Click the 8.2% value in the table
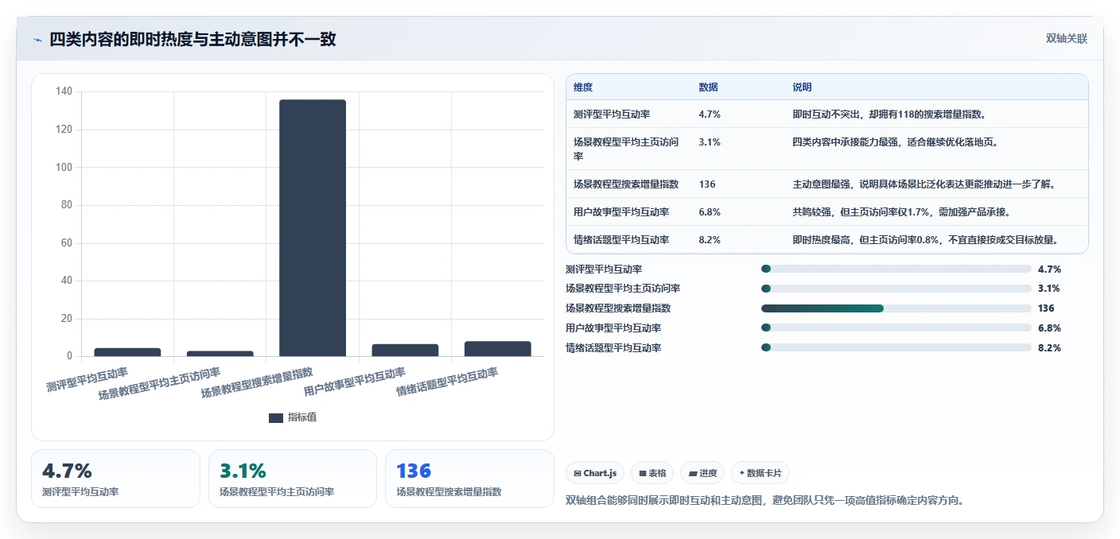Viewport: 1120px width, 539px height. 710,240
